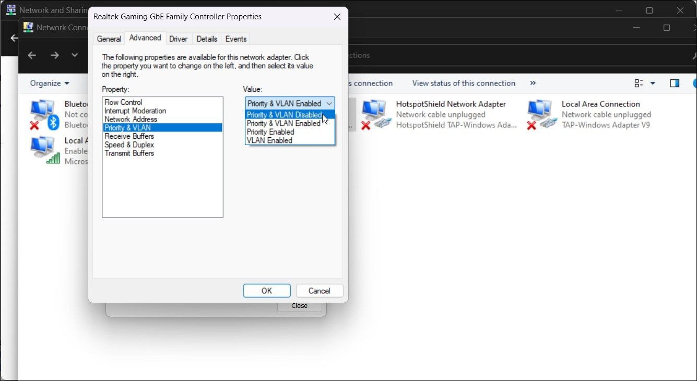Select Priority & VLAN property
The height and width of the screenshot is (381, 697).
point(162,127)
